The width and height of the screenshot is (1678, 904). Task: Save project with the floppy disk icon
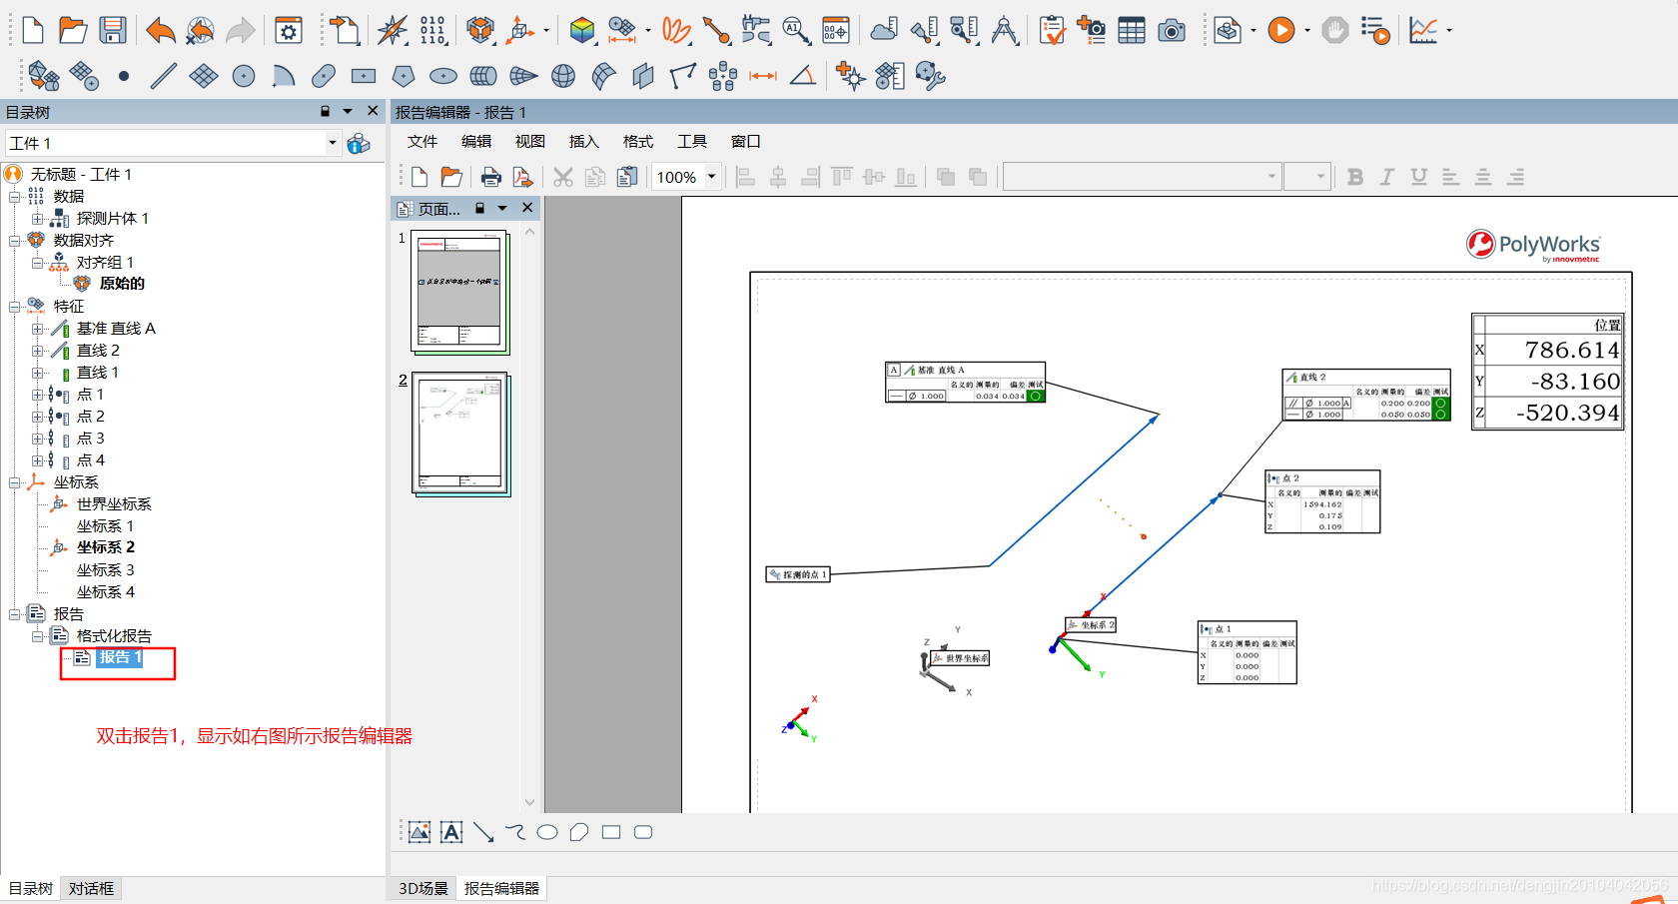click(x=112, y=31)
